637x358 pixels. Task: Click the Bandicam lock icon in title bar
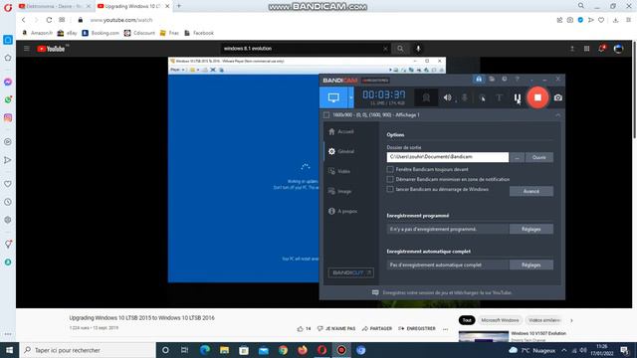click(479, 80)
